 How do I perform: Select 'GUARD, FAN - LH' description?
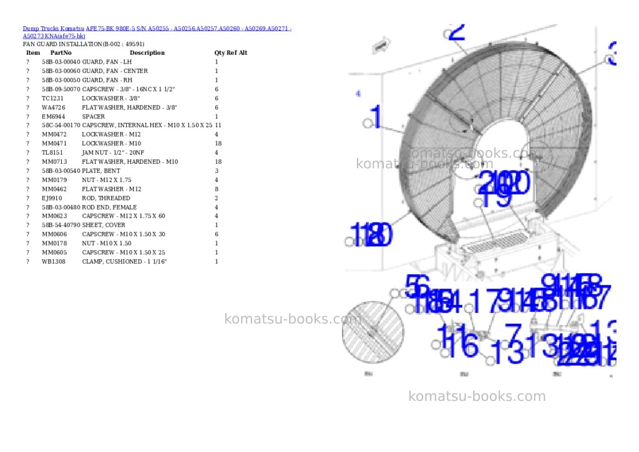coord(107,62)
